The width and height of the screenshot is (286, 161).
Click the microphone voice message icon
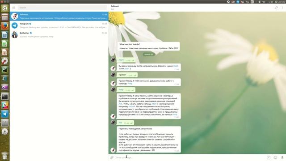point(282,157)
